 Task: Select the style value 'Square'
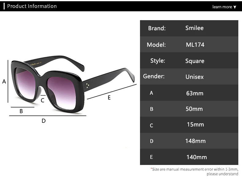click(x=195, y=61)
